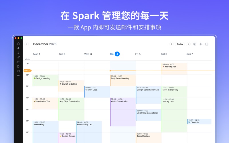Open the Check-in event on Sunday
Screen dimensions: 229x143
click(x=199, y=122)
